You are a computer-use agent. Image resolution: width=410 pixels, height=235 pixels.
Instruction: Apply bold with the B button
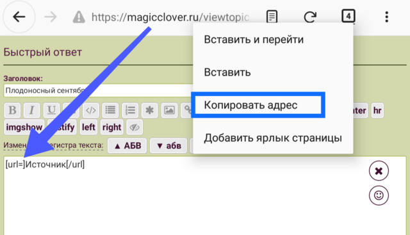(12, 110)
